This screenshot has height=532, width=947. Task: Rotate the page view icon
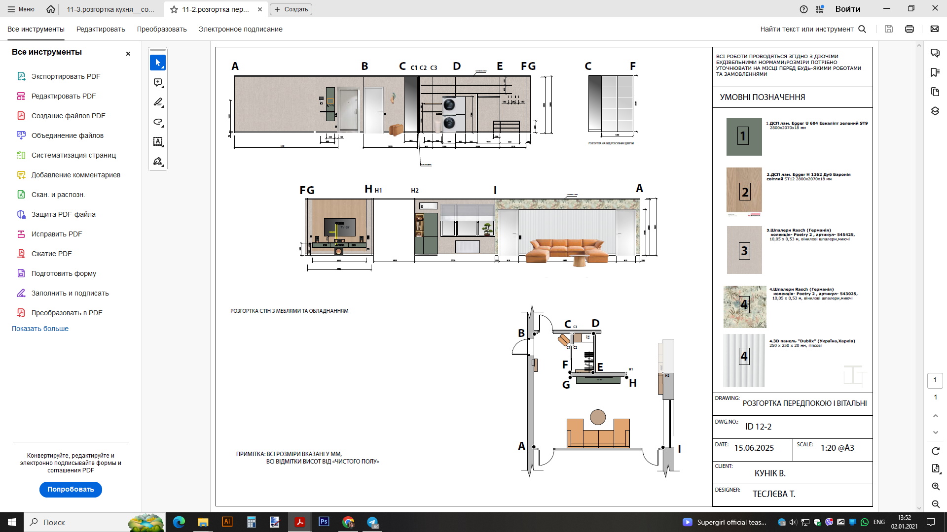click(936, 451)
